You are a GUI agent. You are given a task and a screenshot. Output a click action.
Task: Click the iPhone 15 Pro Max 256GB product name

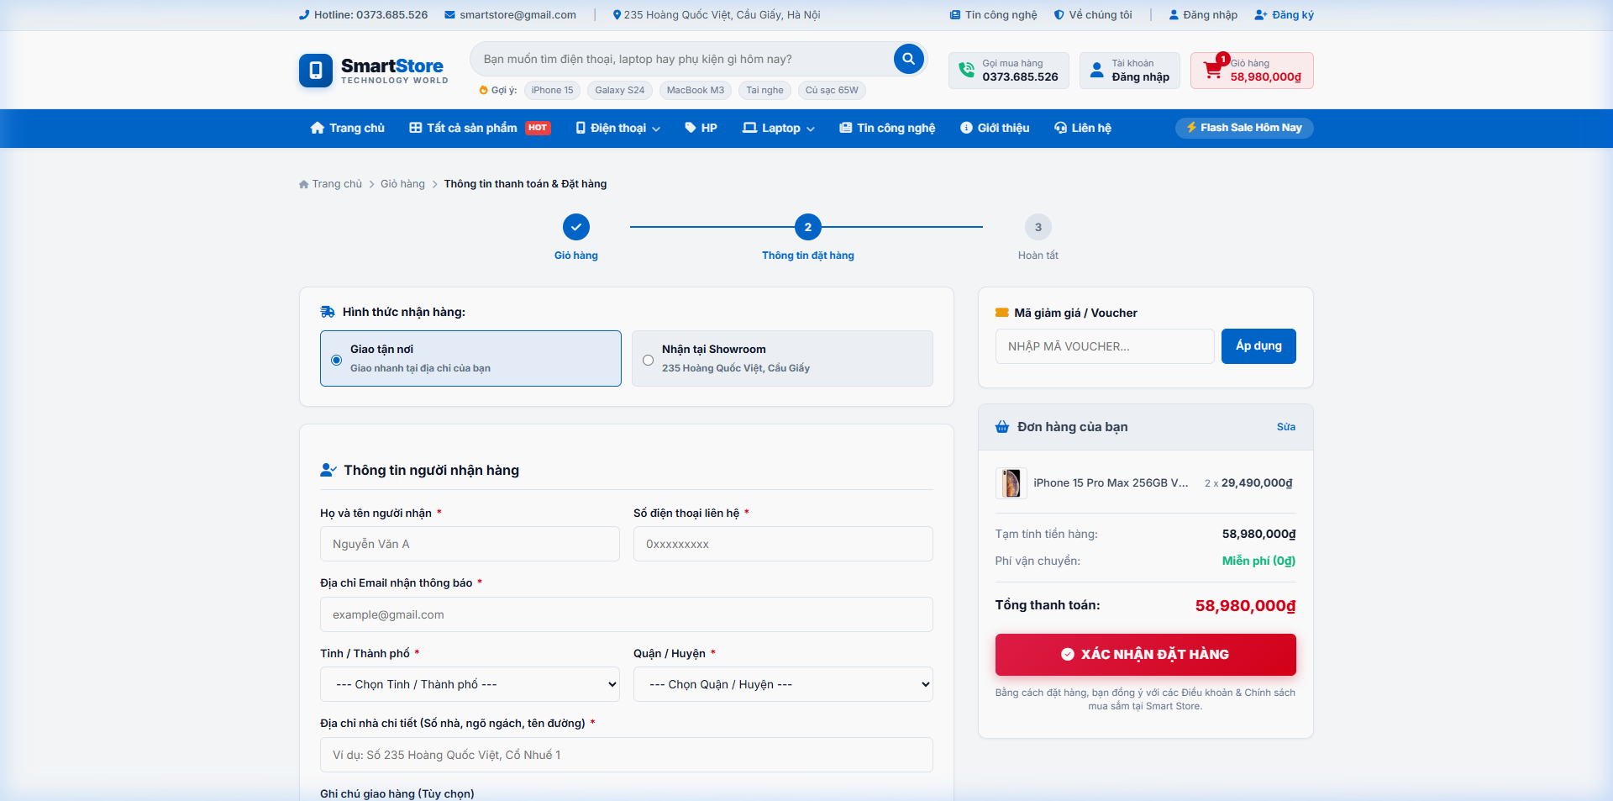[1111, 483]
